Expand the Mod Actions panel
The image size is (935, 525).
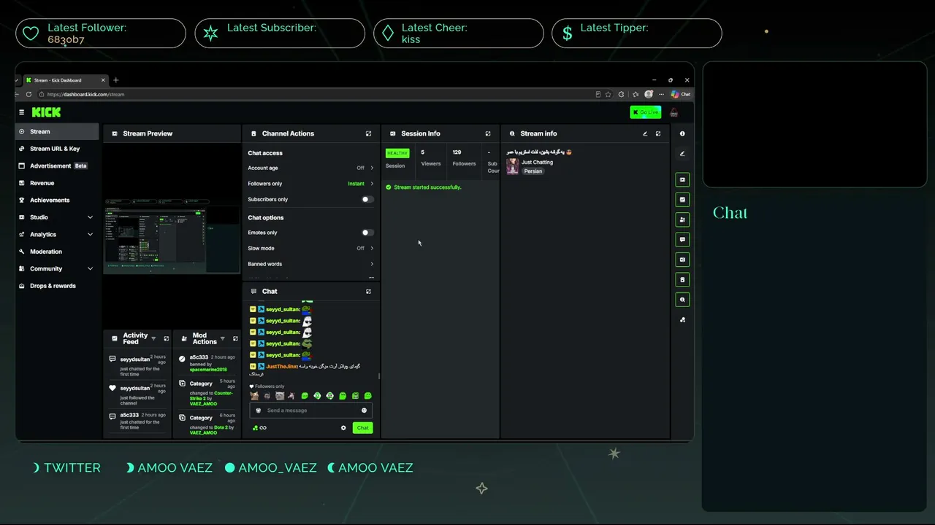[x=235, y=338]
